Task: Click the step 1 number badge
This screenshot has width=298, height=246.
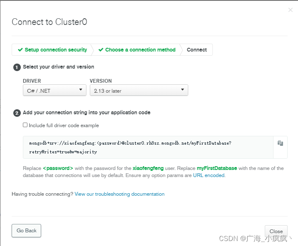Action: [x=17, y=67]
